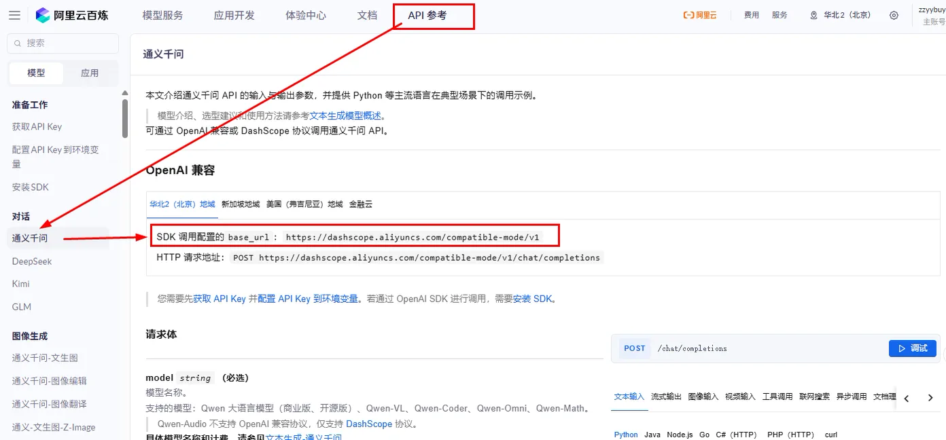Show previous example tabs with left chevron
The width and height of the screenshot is (946, 440).
click(x=906, y=399)
